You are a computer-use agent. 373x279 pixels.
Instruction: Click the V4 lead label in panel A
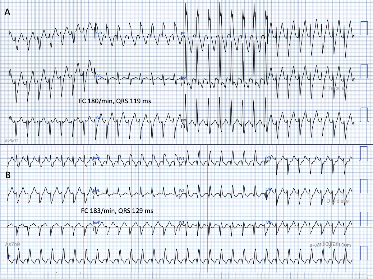pyautogui.click(x=270, y=32)
